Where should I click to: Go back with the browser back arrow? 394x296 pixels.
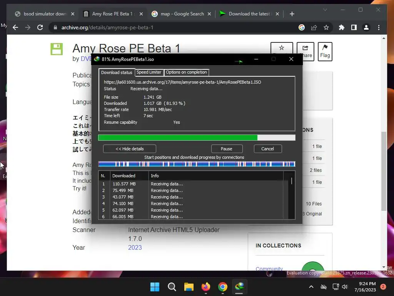click(15, 27)
